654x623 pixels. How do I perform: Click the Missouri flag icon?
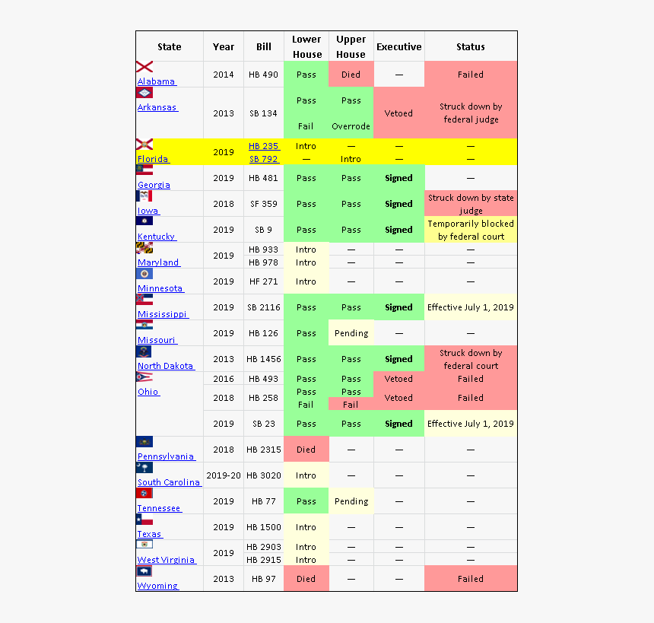[x=144, y=325]
